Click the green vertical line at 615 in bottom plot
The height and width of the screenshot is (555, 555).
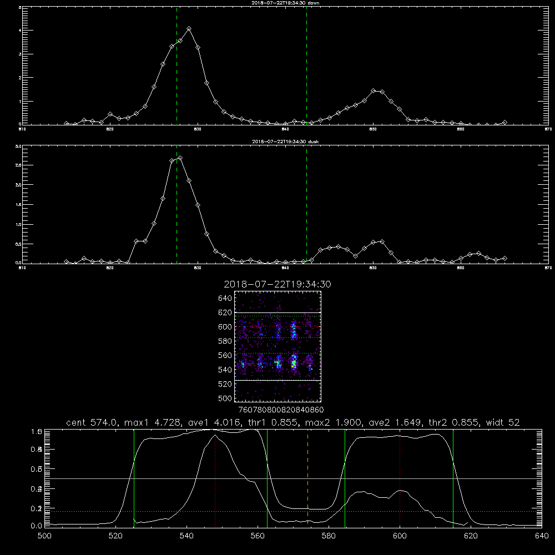pos(453,478)
